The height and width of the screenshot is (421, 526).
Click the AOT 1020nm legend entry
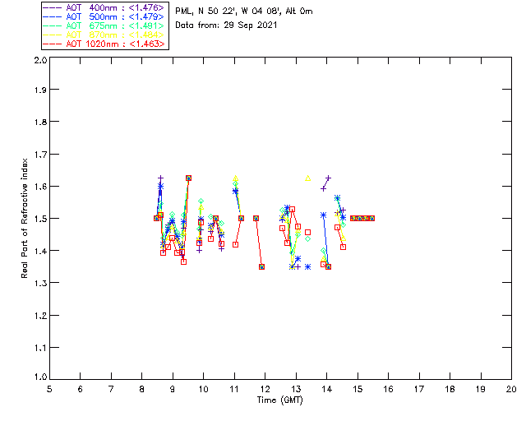click(104, 44)
